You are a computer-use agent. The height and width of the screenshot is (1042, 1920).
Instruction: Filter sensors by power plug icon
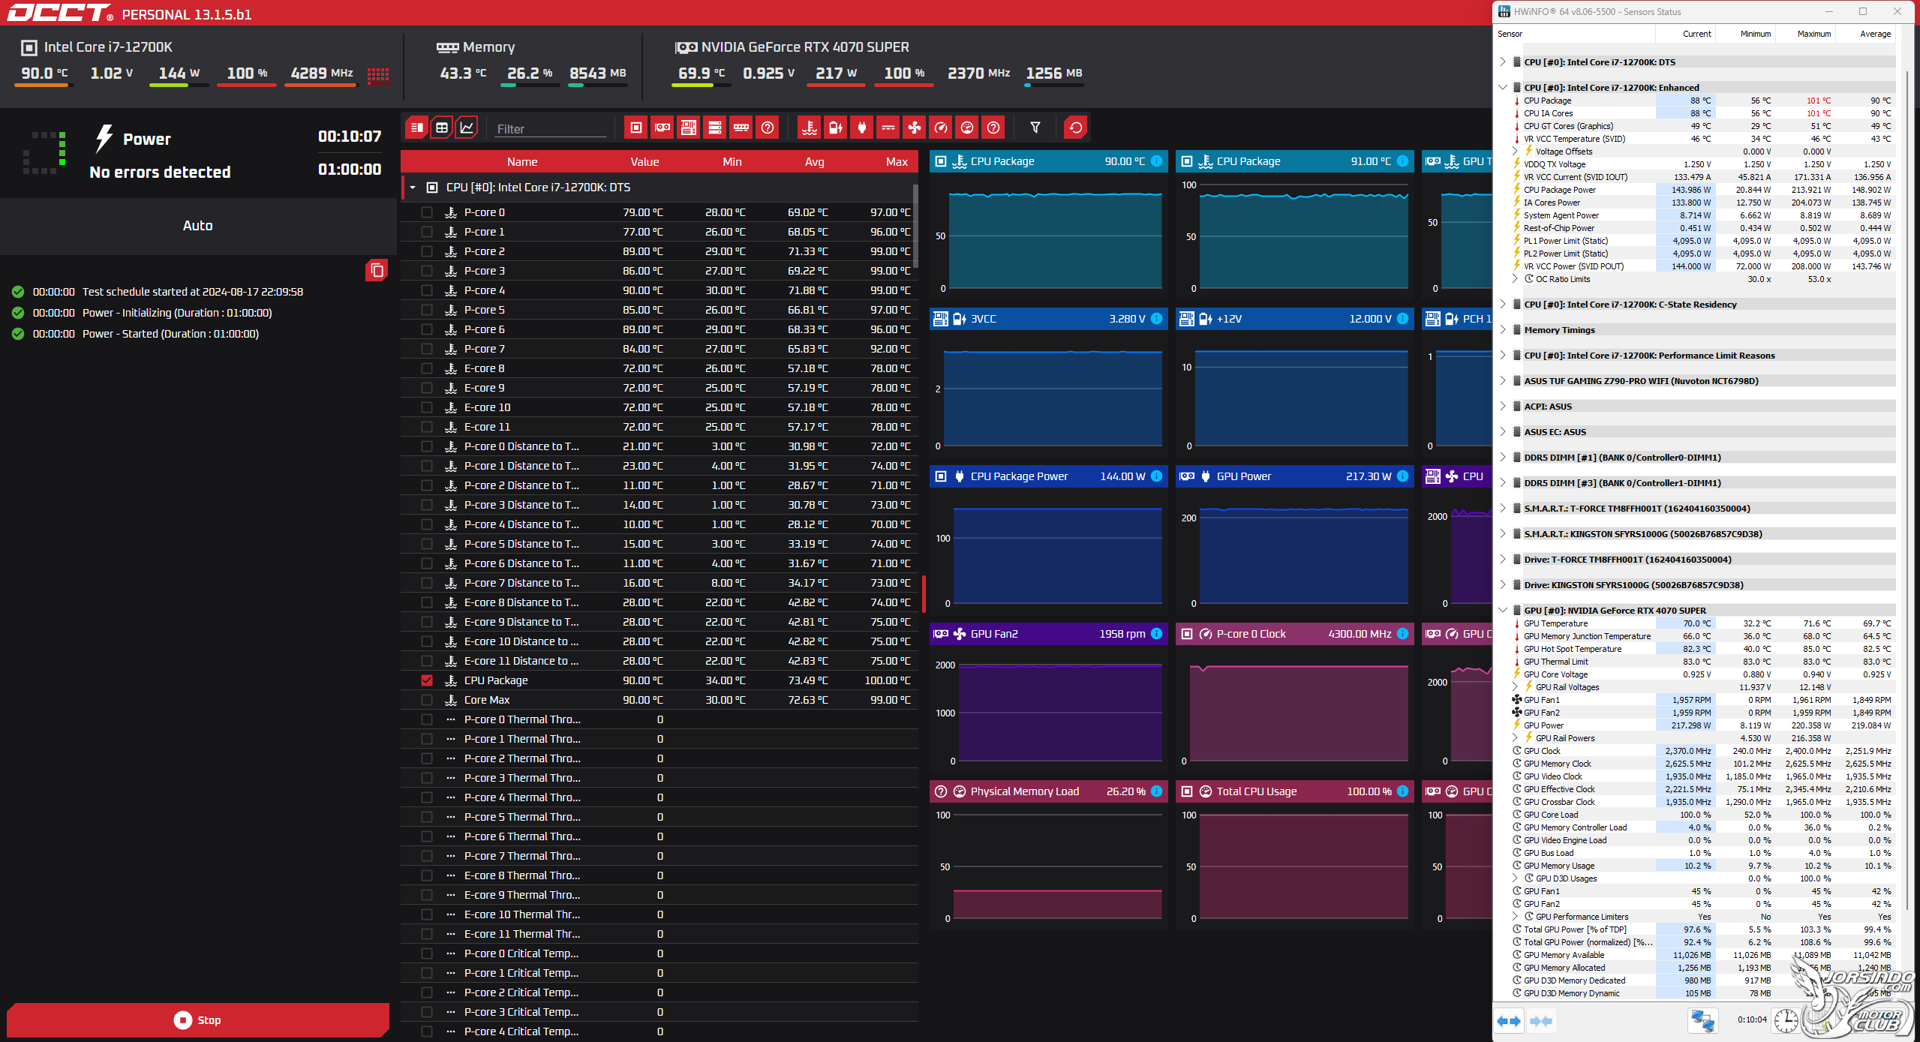[x=862, y=128]
